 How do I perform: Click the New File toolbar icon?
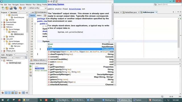click(3, 8)
